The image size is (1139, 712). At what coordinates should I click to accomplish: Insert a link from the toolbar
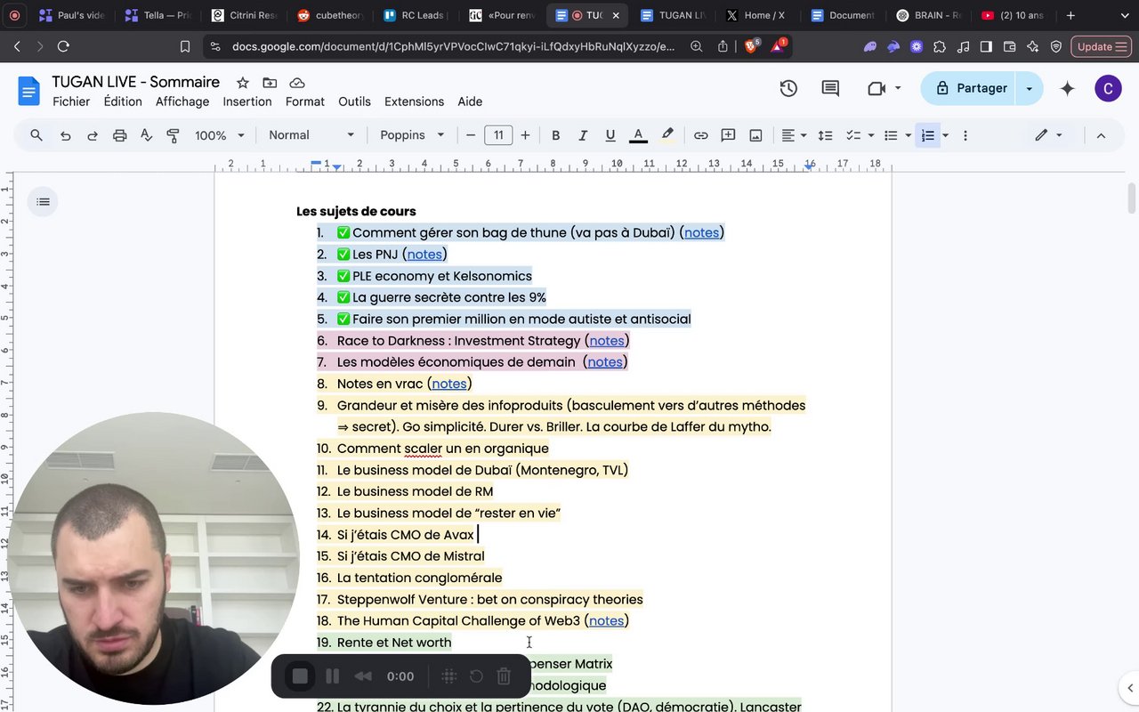(701, 135)
